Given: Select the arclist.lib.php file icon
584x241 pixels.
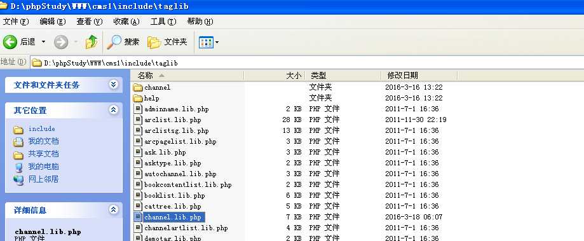Looking at the screenshot, I should (138, 120).
